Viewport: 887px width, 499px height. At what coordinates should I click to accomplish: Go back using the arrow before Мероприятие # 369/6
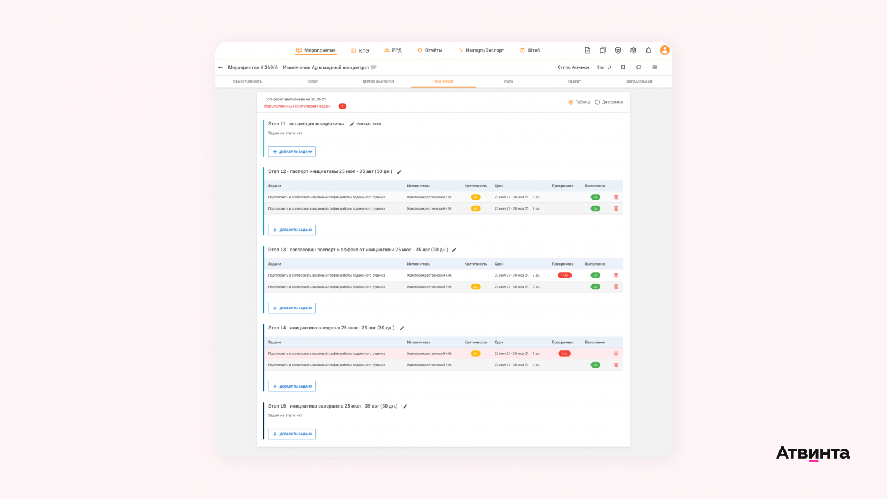(x=221, y=68)
